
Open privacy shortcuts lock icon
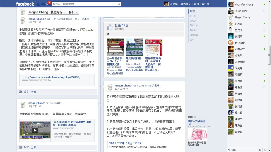pyautogui.click(x=203, y=4)
